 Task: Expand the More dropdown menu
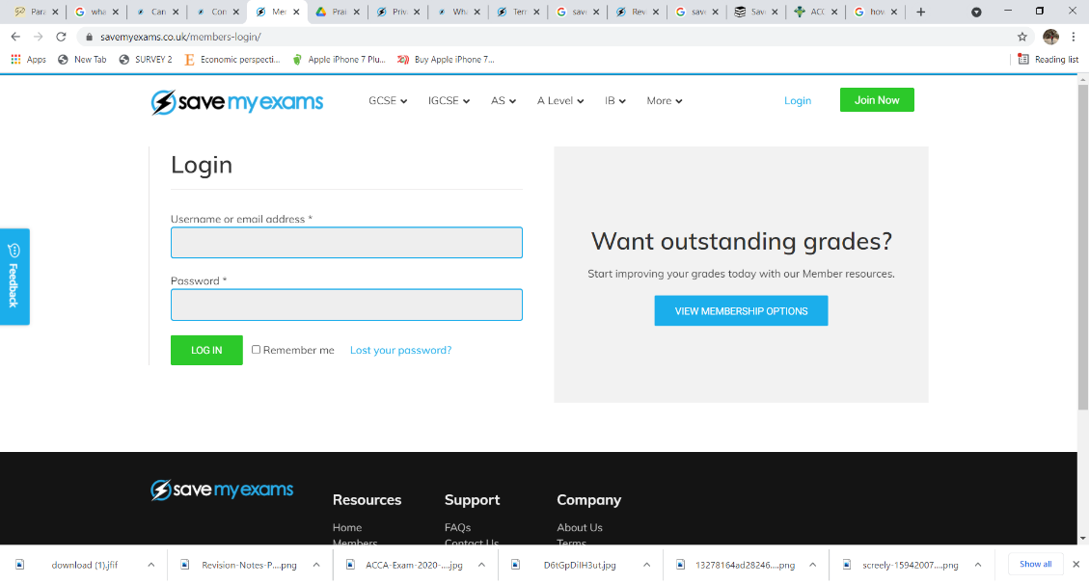coord(664,100)
